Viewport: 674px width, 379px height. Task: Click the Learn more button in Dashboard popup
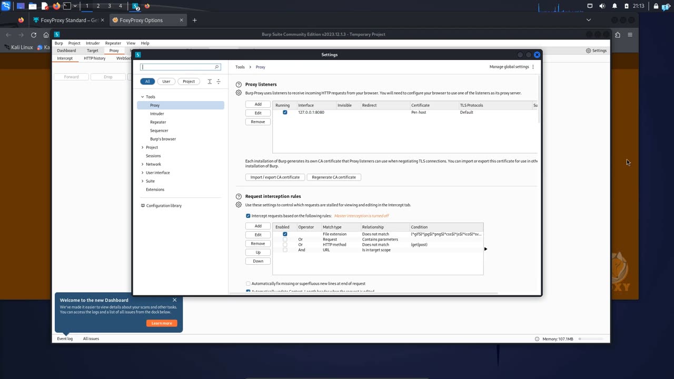pos(162,323)
